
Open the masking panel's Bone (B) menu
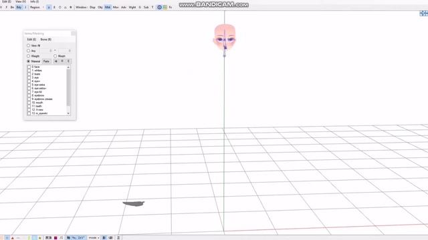pyautogui.click(x=46, y=39)
